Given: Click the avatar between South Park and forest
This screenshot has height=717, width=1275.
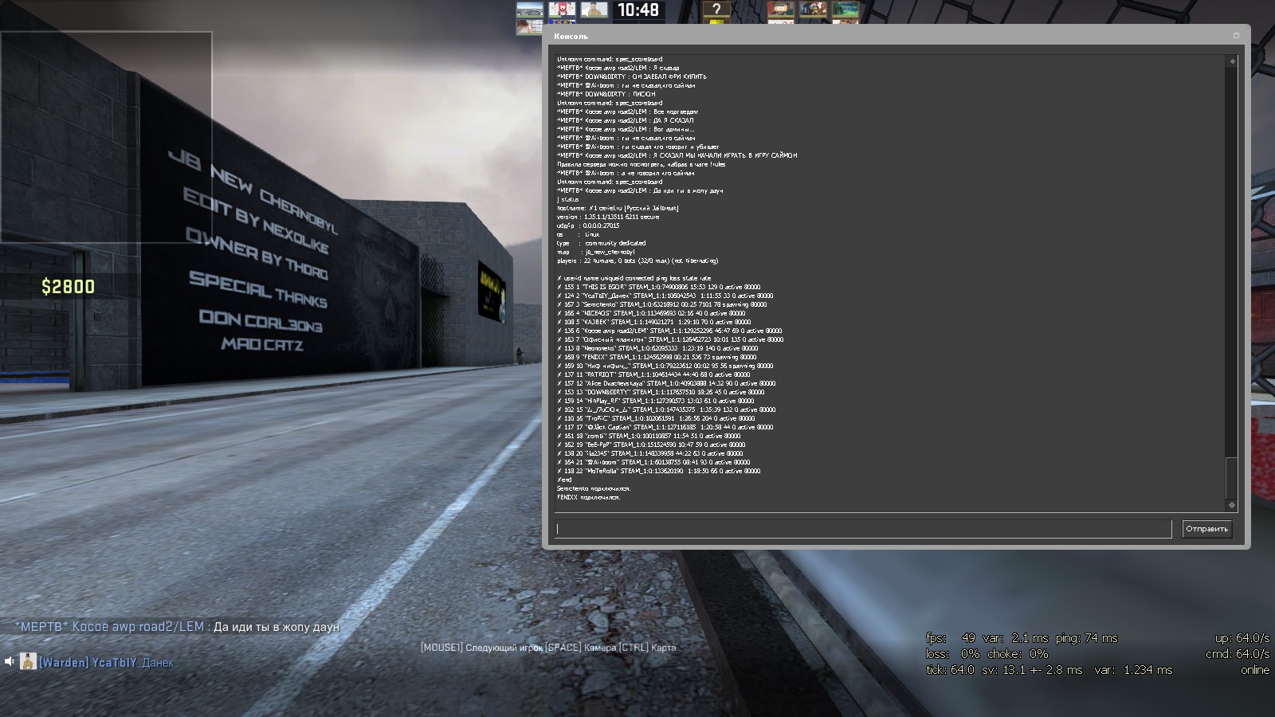Looking at the screenshot, I should click(x=813, y=10).
